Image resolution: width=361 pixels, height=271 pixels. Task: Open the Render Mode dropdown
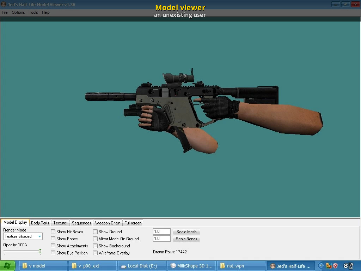[23, 236]
